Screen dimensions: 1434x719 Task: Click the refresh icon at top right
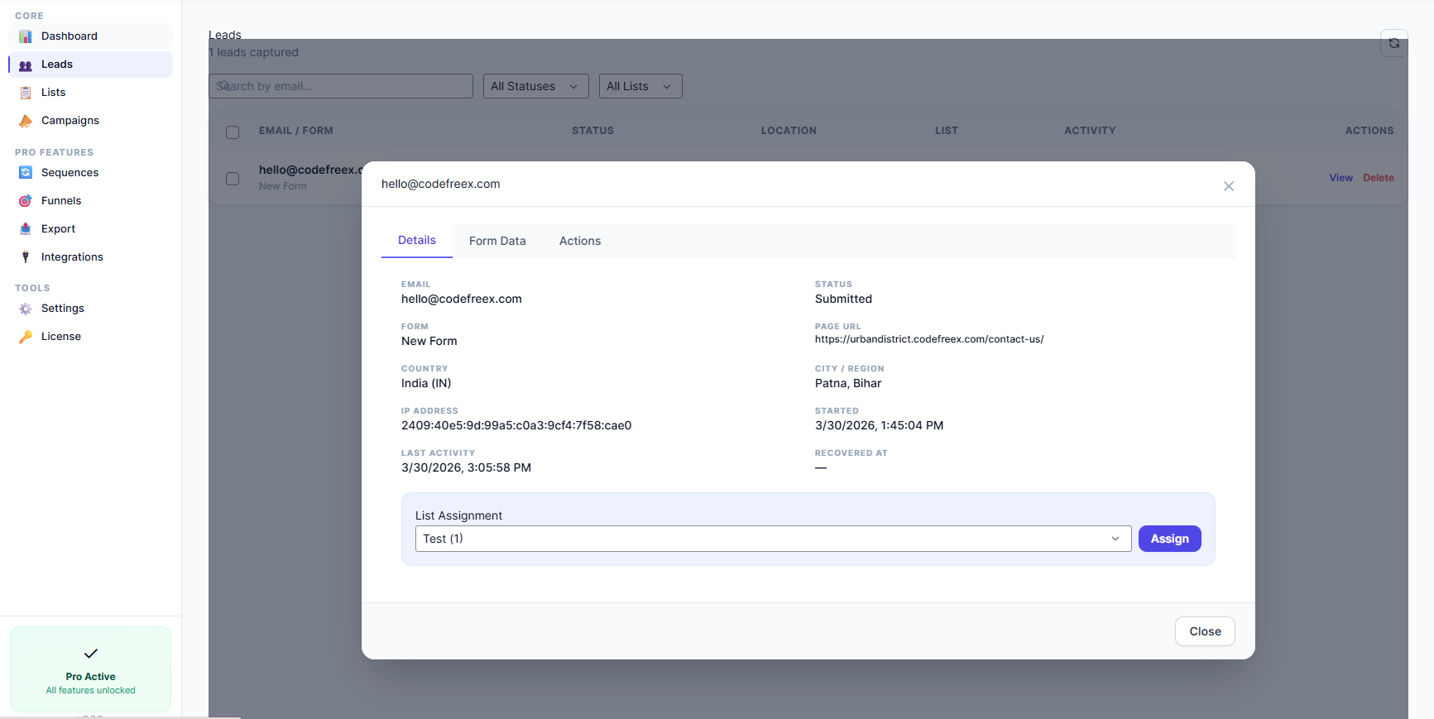click(1394, 43)
